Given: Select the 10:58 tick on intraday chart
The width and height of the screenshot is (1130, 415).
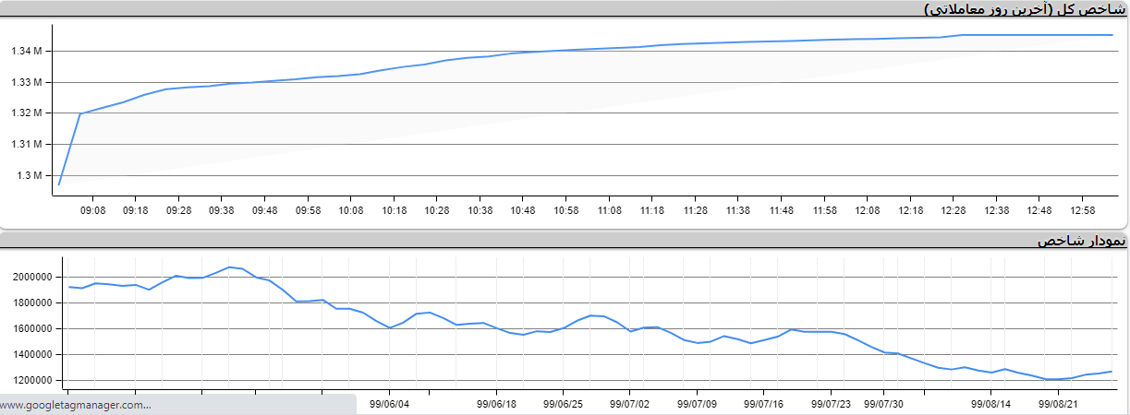Looking at the screenshot, I should pos(566,210).
